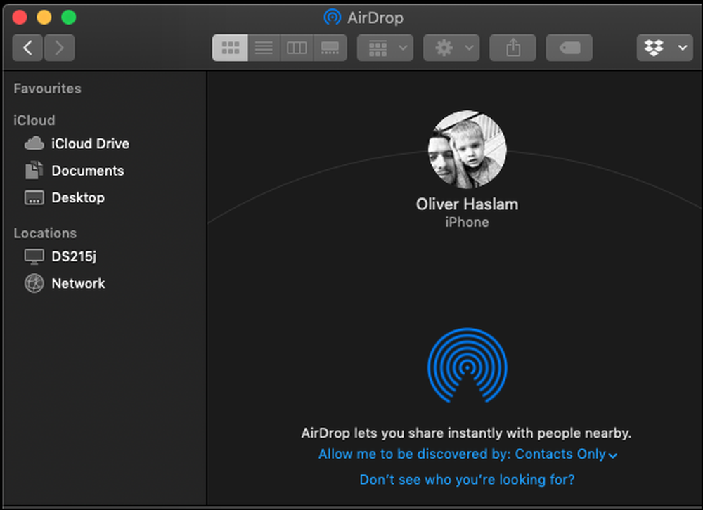Screen dimensions: 703x510
Task: Click the Favourites sidebar heading
Action: pos(48,89)
